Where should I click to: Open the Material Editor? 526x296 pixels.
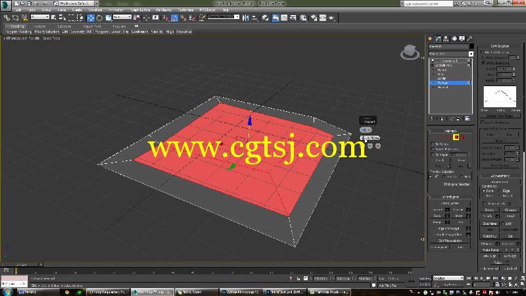point(303,18)
